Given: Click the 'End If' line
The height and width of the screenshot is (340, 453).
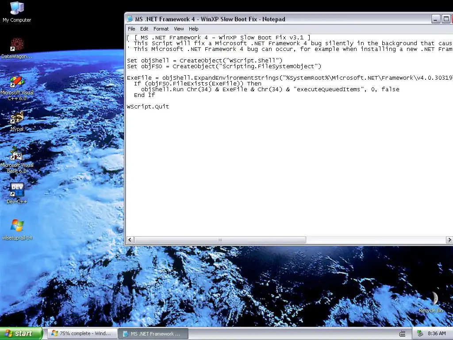Looking at the screenshot, I should click(x=145, y=95).
